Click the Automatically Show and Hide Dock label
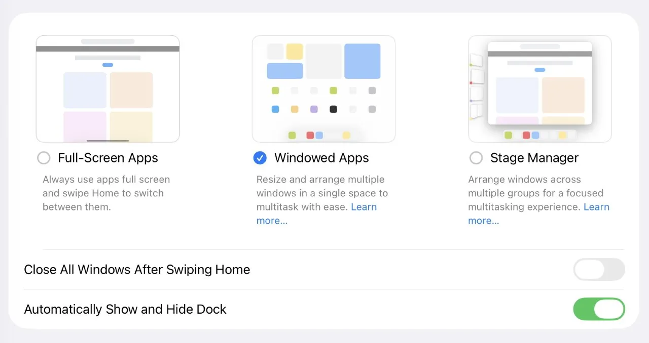Viewport: 649px width, 343px height. click(125, 309)
